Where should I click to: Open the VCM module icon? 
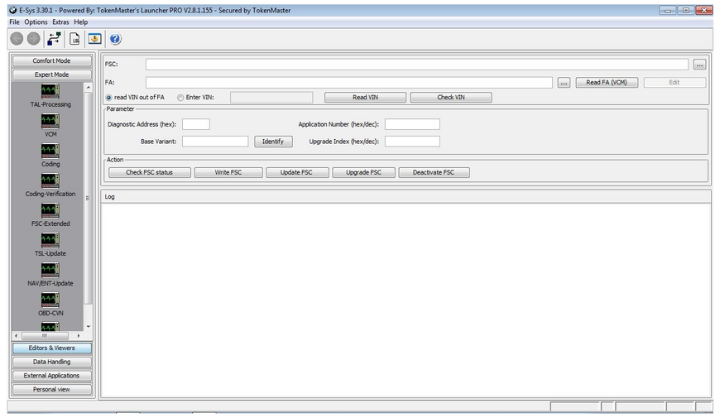pyautogui.click(x=50, y=121)
